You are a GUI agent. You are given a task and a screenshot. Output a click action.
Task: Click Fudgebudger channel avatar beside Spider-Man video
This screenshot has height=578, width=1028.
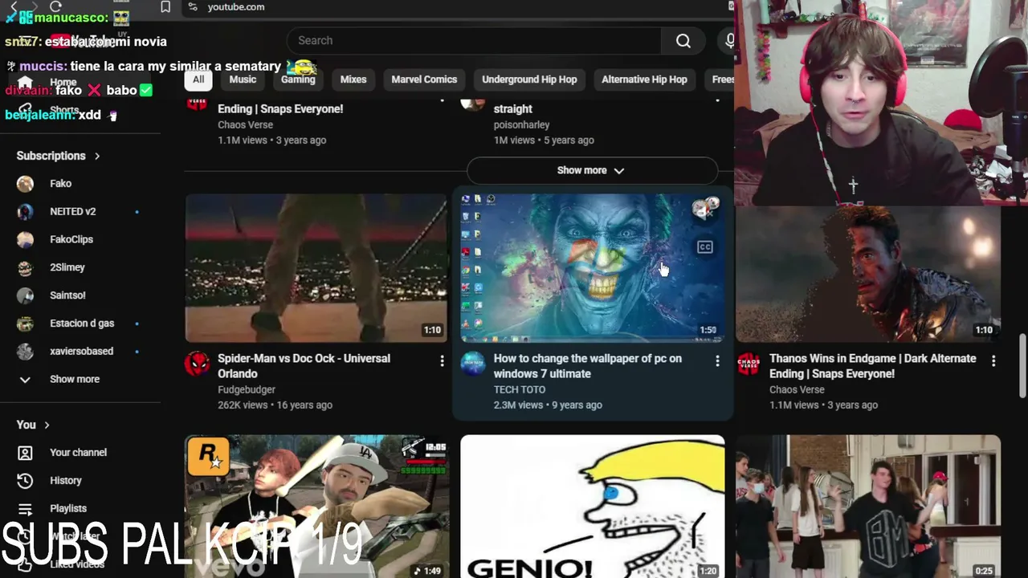(x=197, y=364)
